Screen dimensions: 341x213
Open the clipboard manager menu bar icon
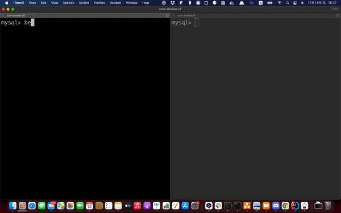coord(223,3)
